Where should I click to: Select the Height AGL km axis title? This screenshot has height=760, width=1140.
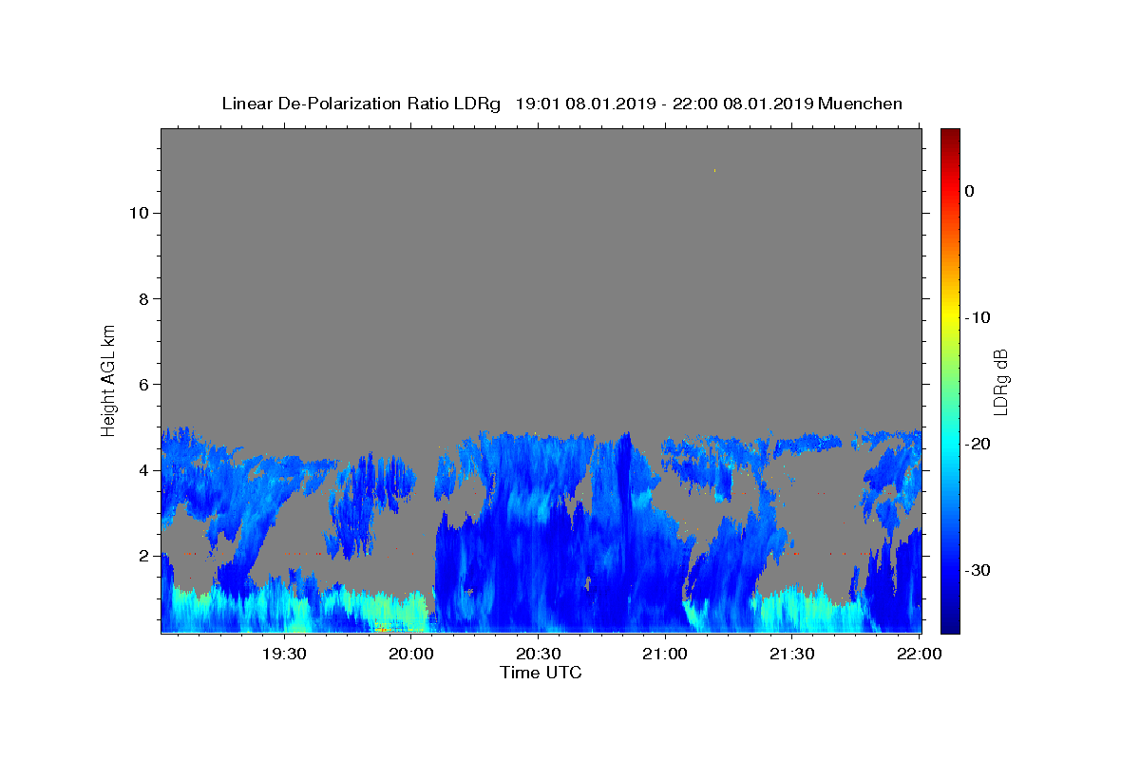108,379
